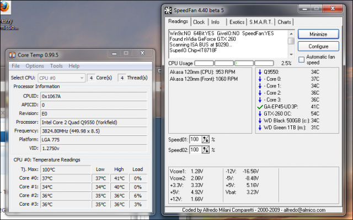Click the log scrollbar up arrow
Screen dimensions: 353x220
(291, 34)
